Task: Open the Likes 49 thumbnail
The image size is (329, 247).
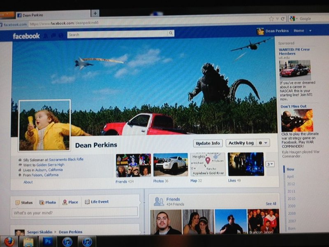Action: (x=246, y=164)
